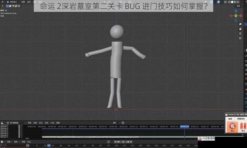
Task: Open the 回放 playback dropdown
Action: tap(9, 142)
